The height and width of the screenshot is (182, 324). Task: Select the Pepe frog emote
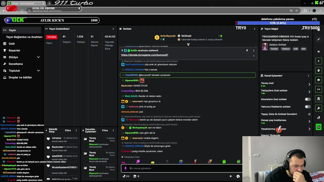181,162
